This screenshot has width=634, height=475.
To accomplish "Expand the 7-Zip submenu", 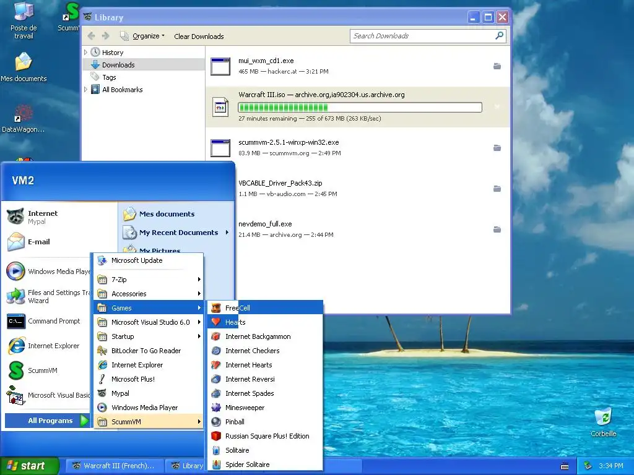I will tap(149, 279).
